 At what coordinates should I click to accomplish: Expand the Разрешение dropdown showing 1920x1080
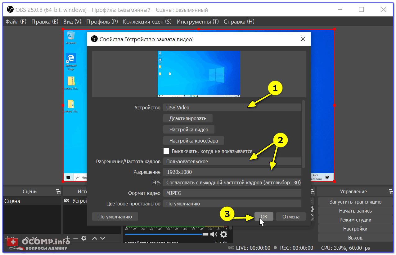(x=232, y=172)
